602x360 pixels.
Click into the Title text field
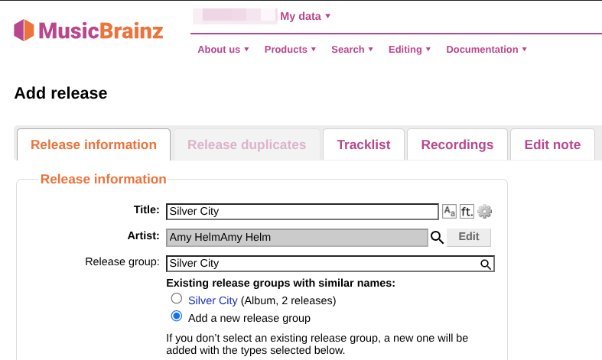[302, 212]
